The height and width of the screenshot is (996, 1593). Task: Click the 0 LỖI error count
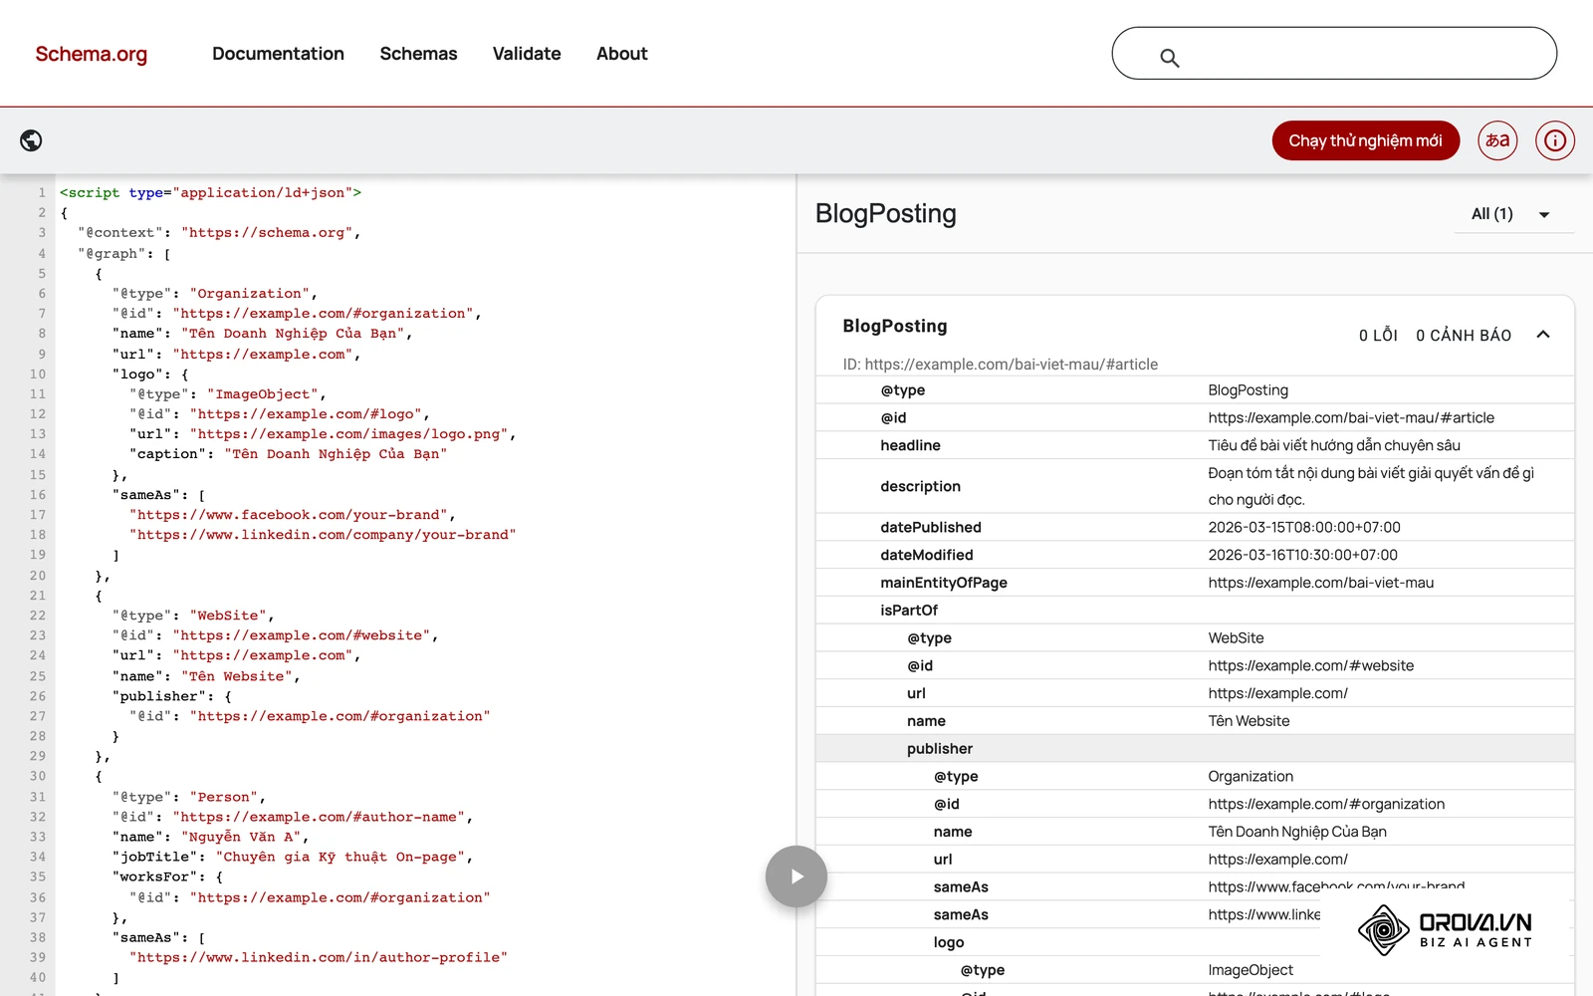click(x=1378, y=336)
